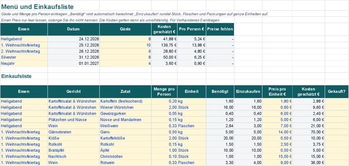349x166 pixels.
Task: Click the 'Benötigt' column header
Action: tap(220, 92)
